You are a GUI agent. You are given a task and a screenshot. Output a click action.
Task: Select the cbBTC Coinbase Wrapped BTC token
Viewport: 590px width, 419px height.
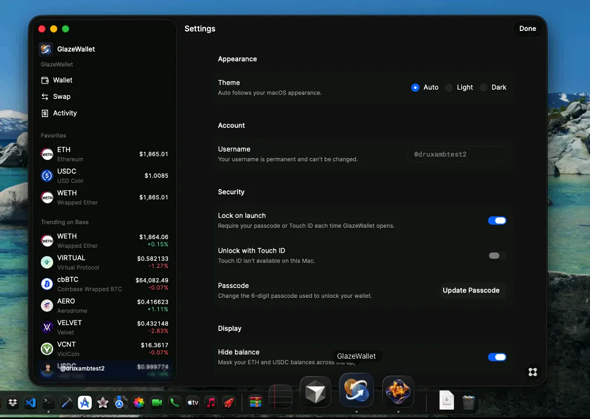(104, 284)
